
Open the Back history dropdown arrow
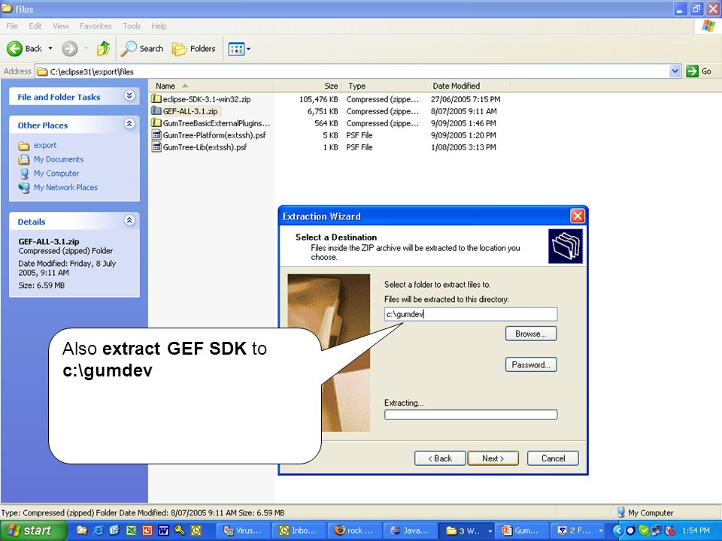[50, 48]
